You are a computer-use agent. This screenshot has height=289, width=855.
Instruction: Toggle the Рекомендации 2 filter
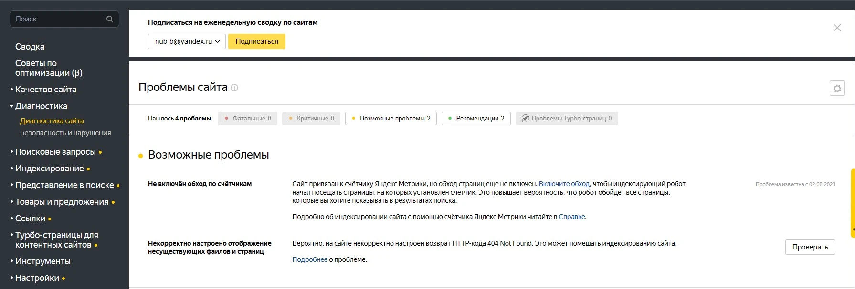coord(476,119)
